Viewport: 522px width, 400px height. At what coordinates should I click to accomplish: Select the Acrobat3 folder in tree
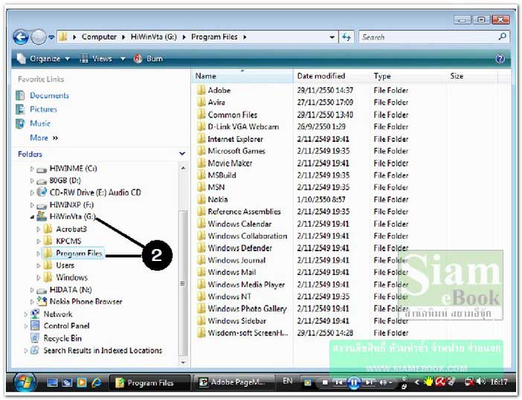click(71, 229)
